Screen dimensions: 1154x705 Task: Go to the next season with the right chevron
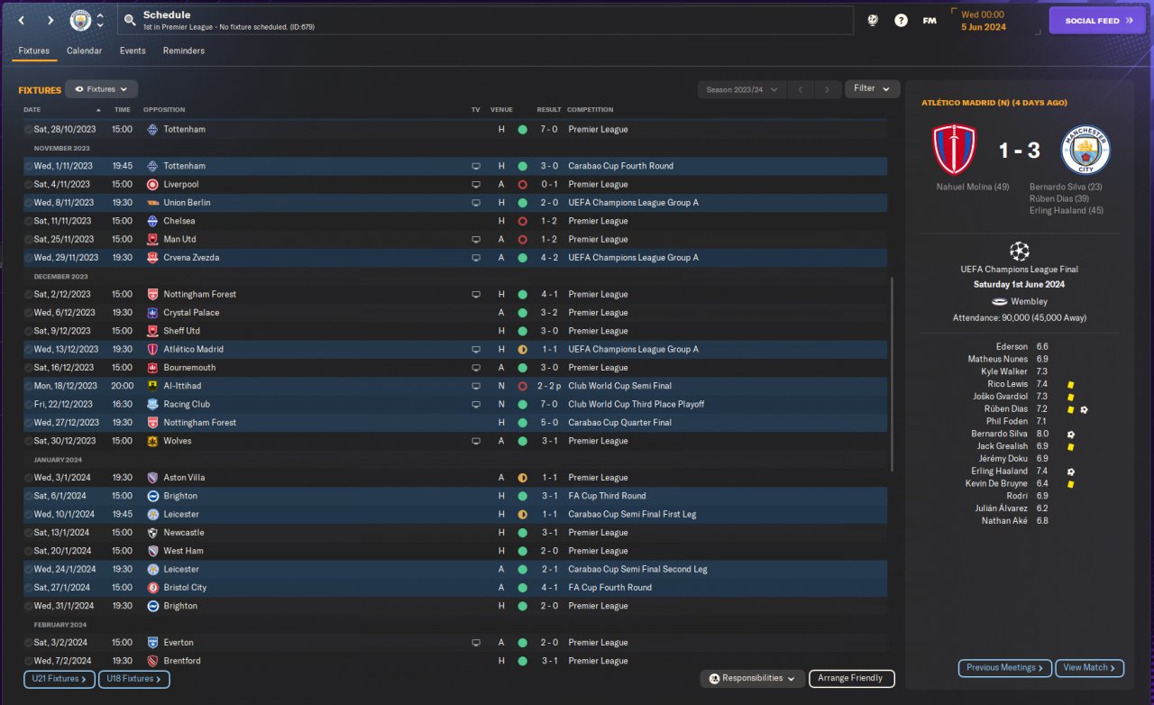tap(827, 89)
